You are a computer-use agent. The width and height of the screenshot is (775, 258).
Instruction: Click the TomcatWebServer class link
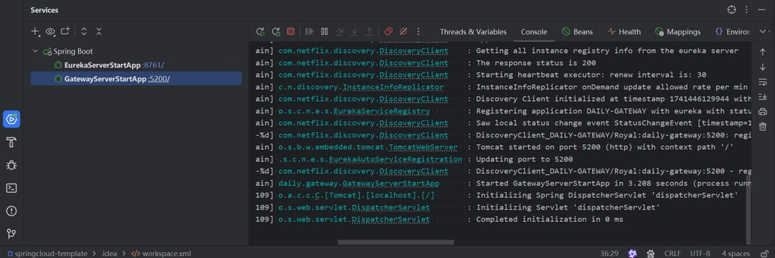(423, 147)
